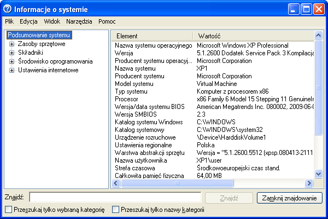The width and height of the screenshot is (328, 219).
Task: Click the Znajdź search text field
Action: [115, 197]
